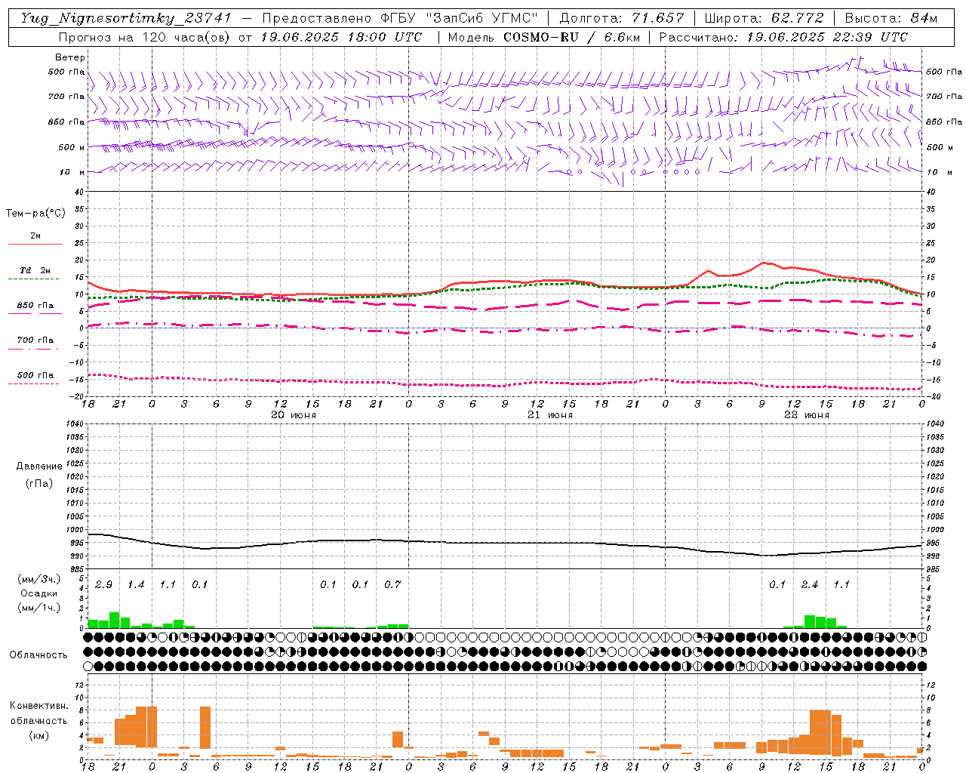This screenshot has width=966, height=773.
Task: Click the dotted line sample under bottom 500 гПа legend
Action: [x=35, y=383]
